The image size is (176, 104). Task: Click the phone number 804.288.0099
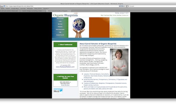click(x=64, y=82)
